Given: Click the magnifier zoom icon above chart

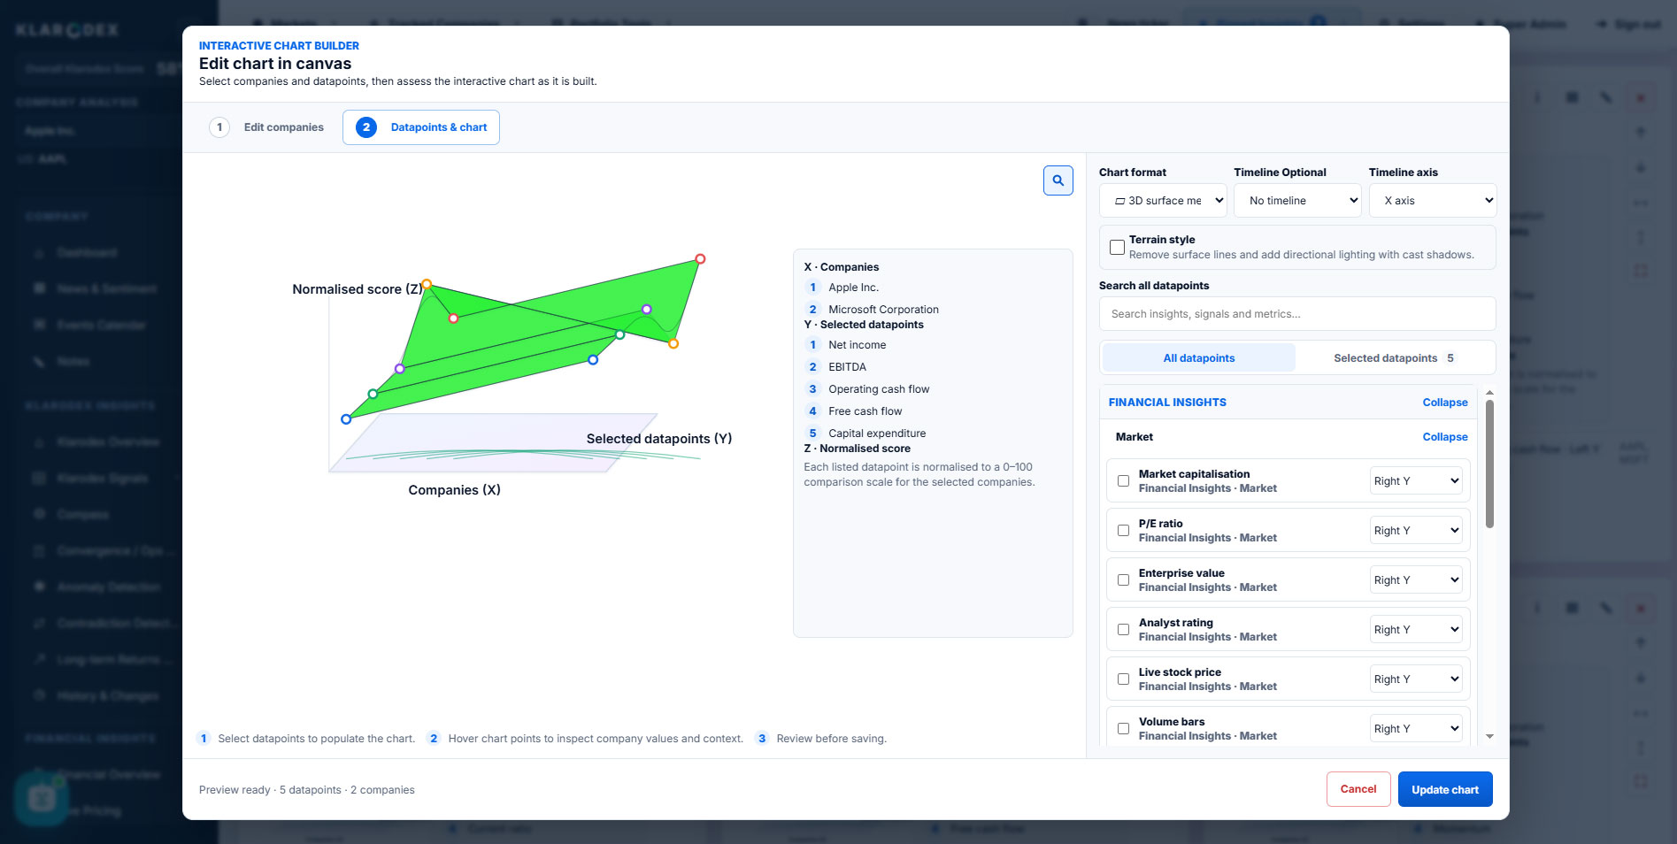Looking at the screenshot, I should [x=1058, y=180].
